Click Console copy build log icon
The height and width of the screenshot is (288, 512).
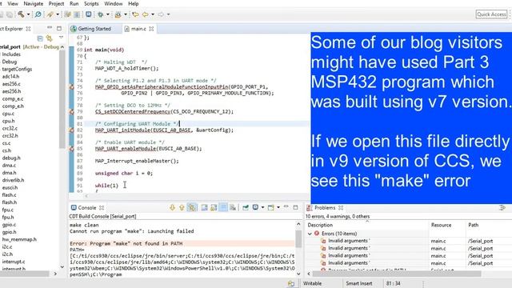click(x=205, y=207)
